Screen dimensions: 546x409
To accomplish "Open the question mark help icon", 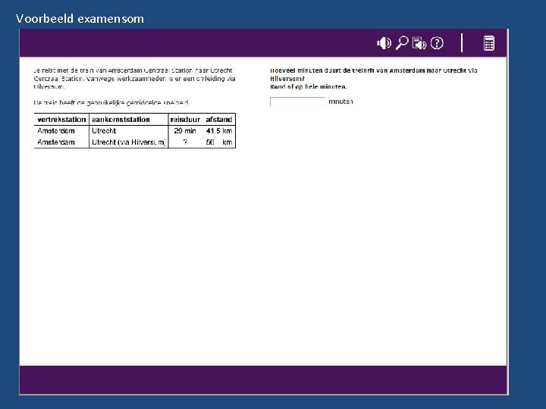I will (437, 43).
